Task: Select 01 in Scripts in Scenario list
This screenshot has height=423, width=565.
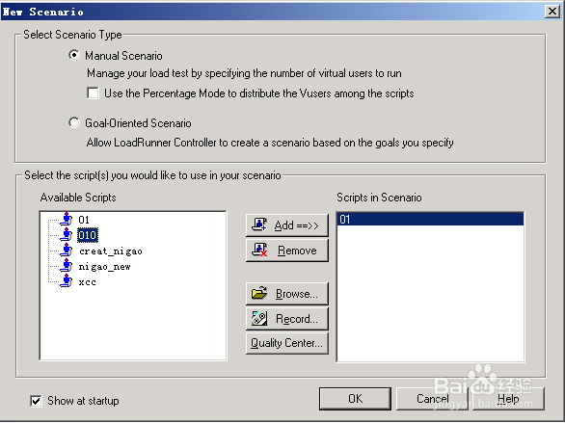Action: pyautogui.click(x=430, y=219)
